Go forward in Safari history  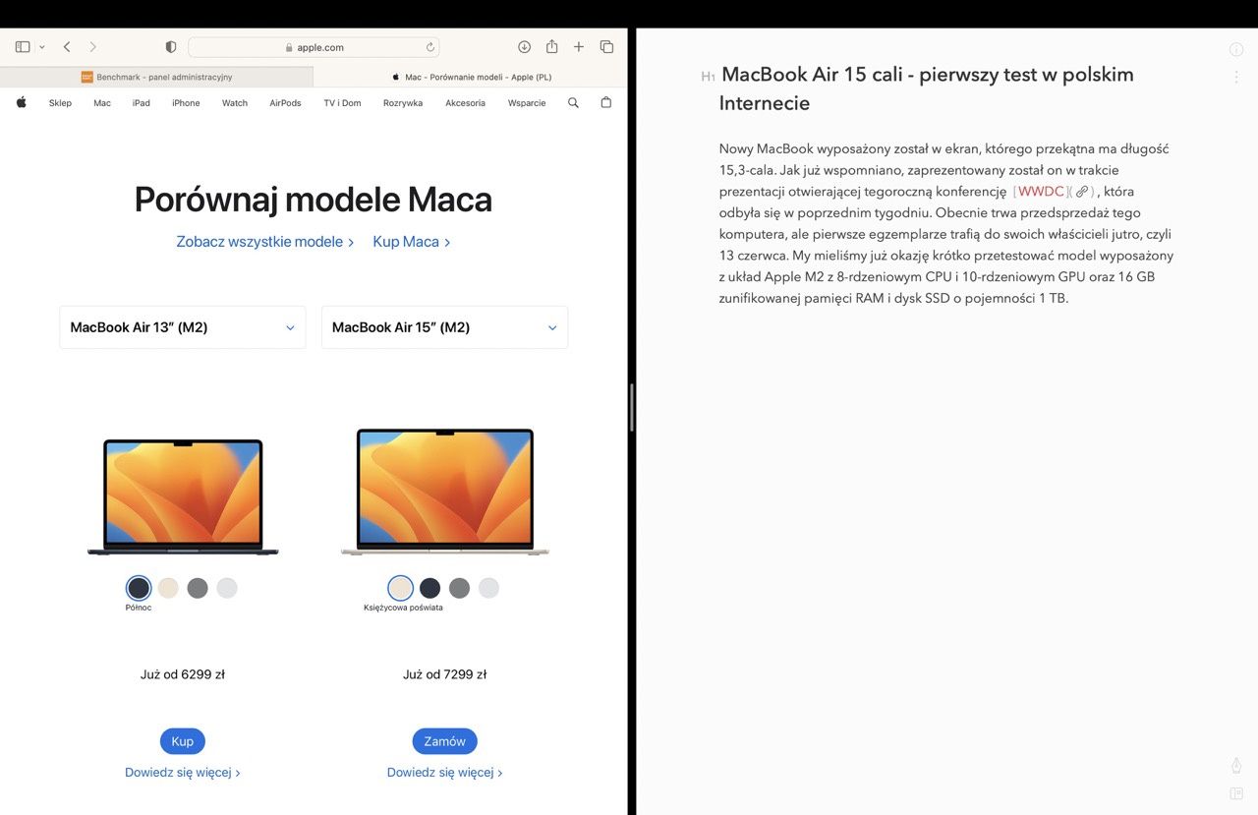click(x=93, y=47)
